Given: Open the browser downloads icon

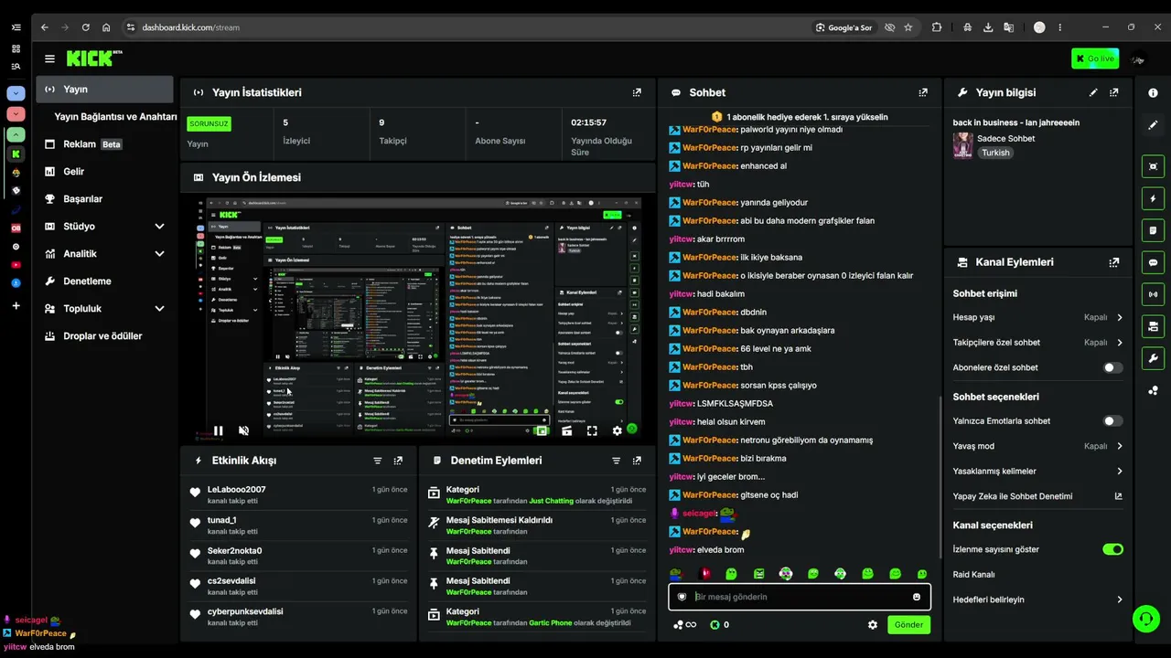Looking at the screenshot, I should (988, 27).
